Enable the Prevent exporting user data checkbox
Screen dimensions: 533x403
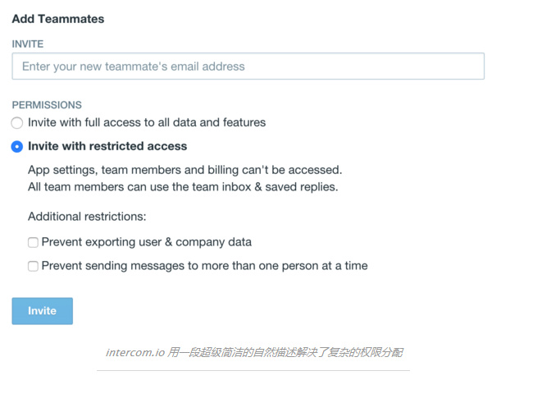click(x=33, y=243)
